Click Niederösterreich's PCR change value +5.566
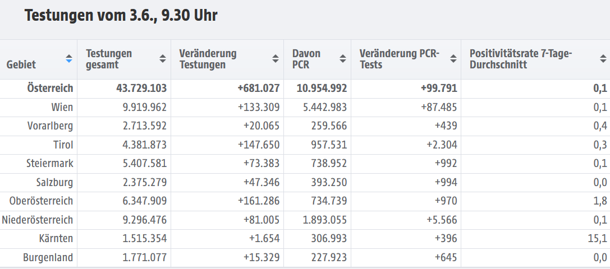Viewport: 610px width, 269px height. click(x=442, y=220)
